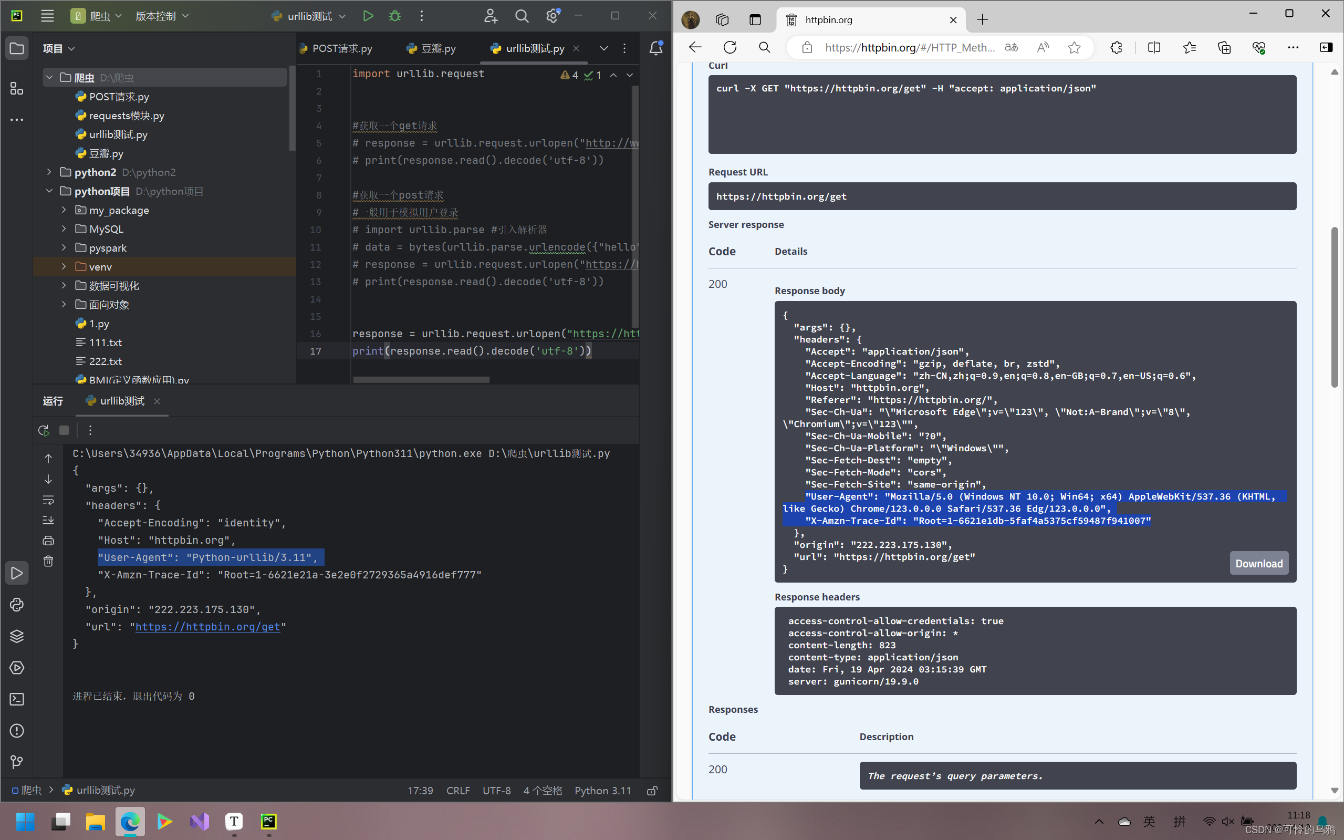
Task: Toggle Project tool window folder icon
Action: (17, 48)
